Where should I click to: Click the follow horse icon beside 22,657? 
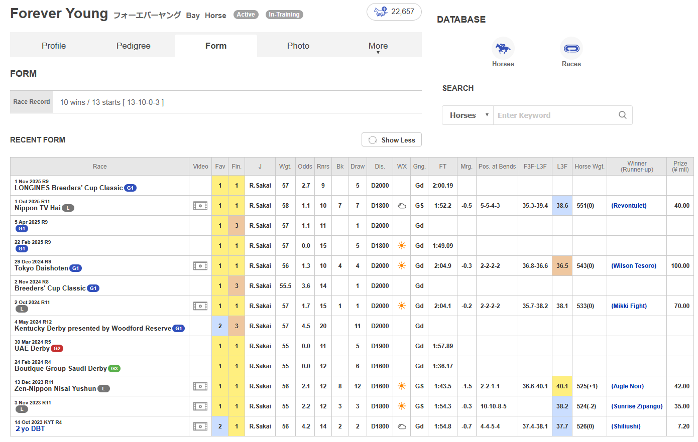pos(381,12)
